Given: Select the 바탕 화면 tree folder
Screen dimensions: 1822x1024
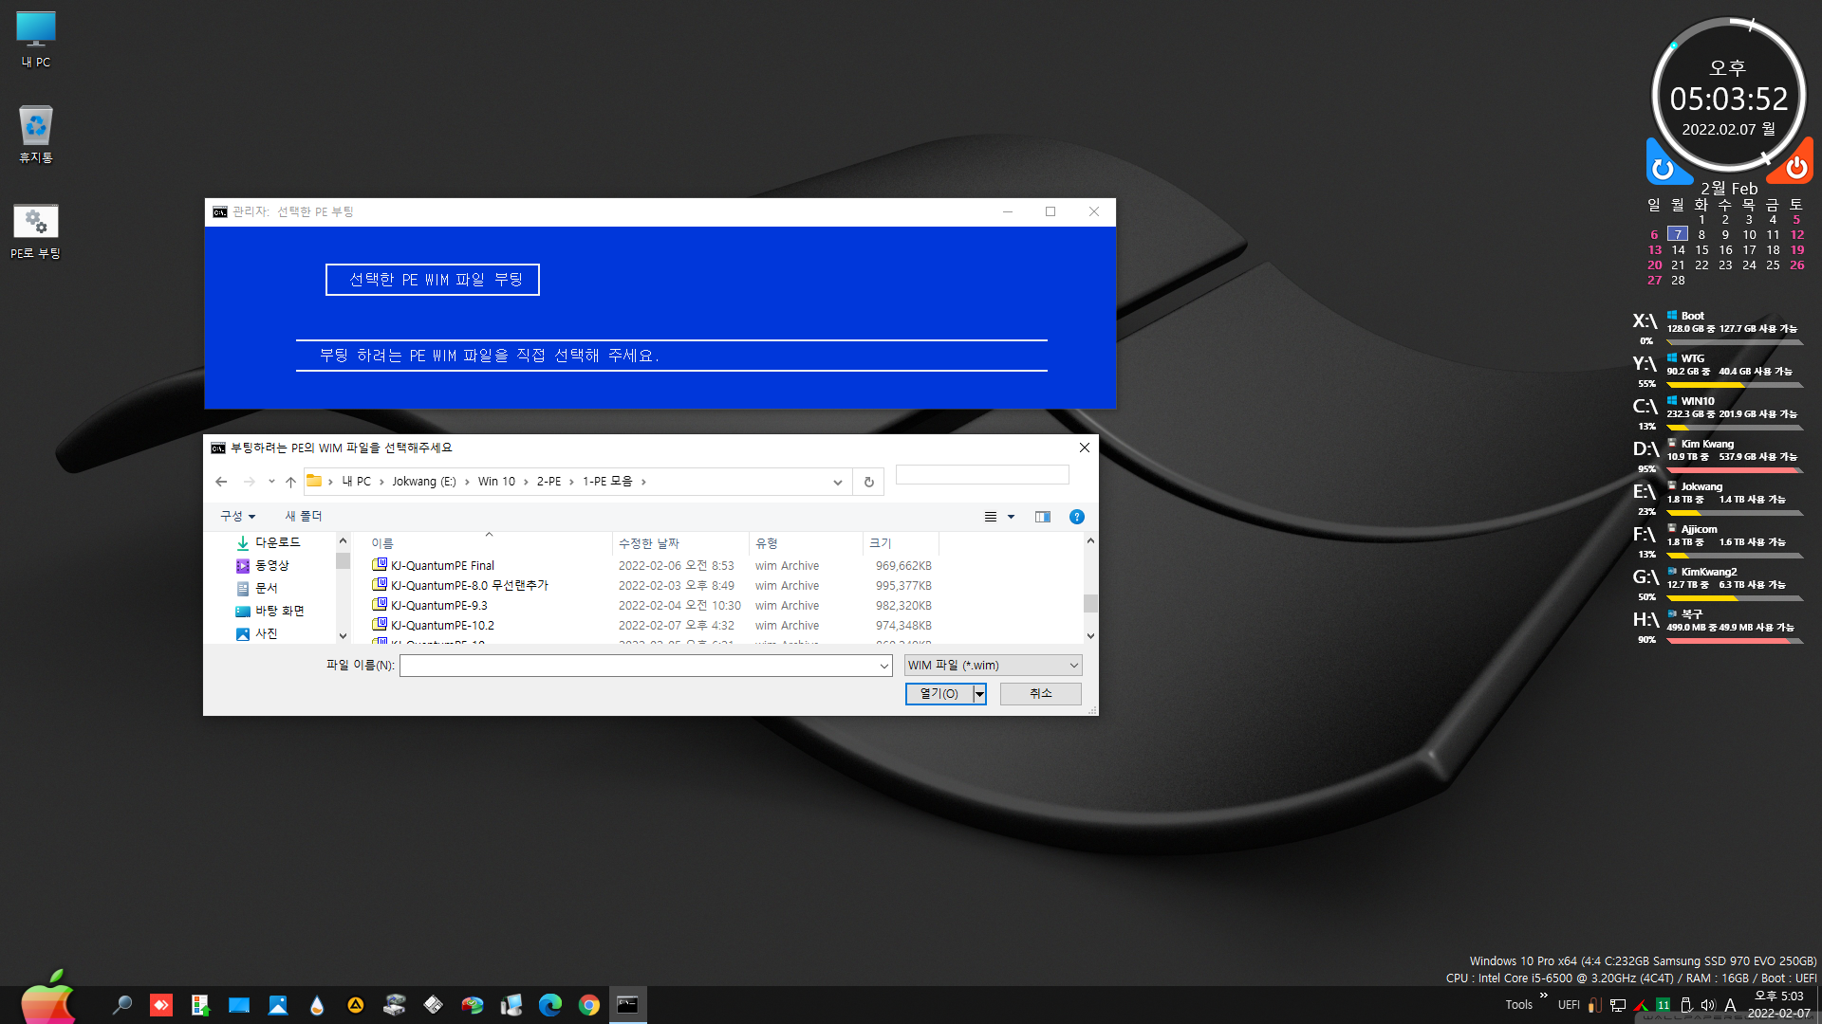Looking at the screenshot, I should 270,612.
